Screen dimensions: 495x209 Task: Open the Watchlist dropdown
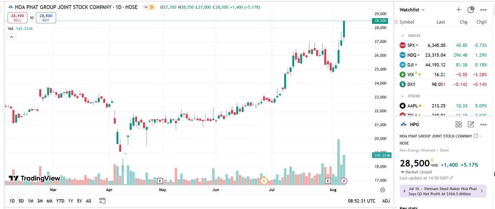click(412, 10)
